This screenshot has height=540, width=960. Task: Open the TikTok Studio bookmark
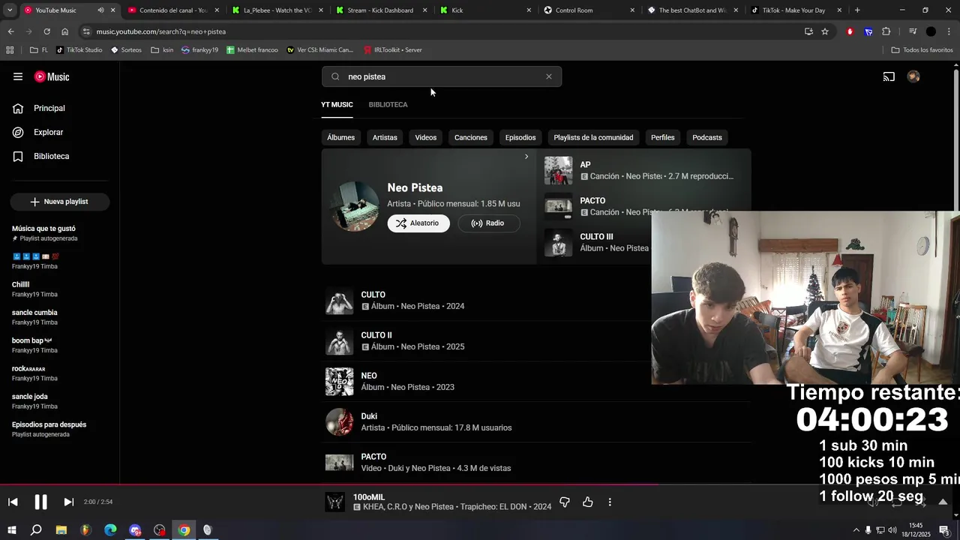pos(79,50)
